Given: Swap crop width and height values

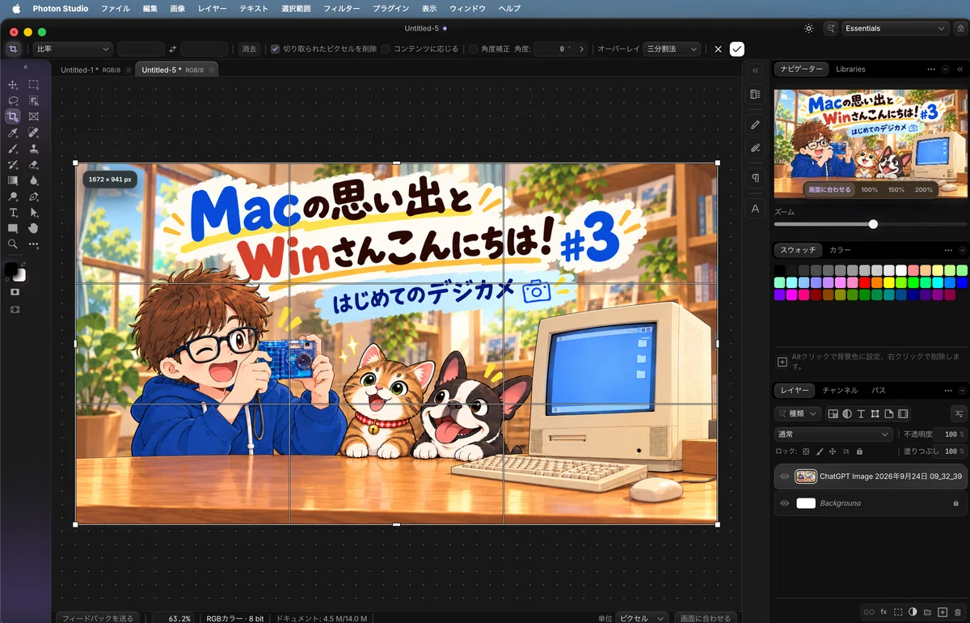Looking at the screenshot, I should click(x=172, y=49).
